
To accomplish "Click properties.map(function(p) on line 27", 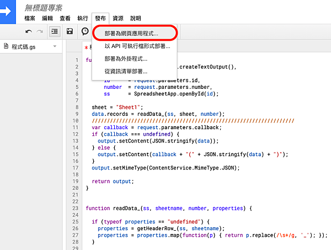I will 176,235.
